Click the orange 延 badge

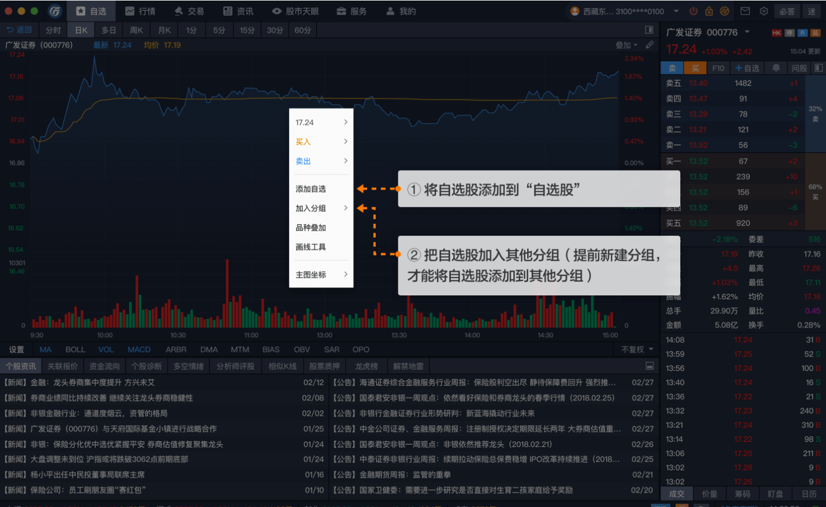coord(816,33)
